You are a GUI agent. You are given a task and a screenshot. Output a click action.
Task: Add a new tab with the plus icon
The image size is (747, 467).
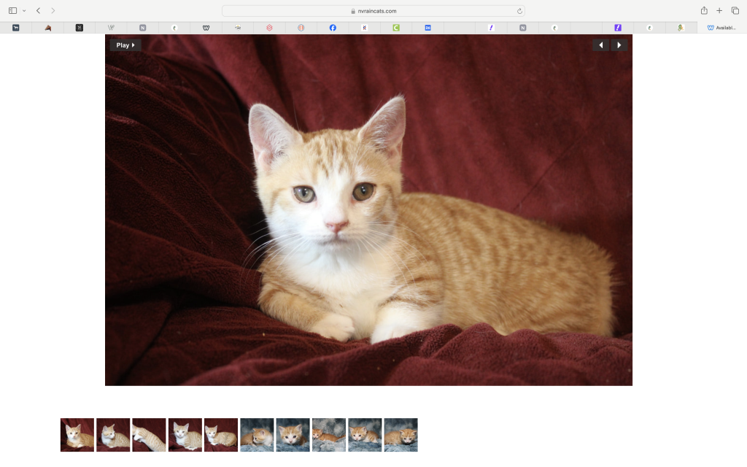coord(719,10)
